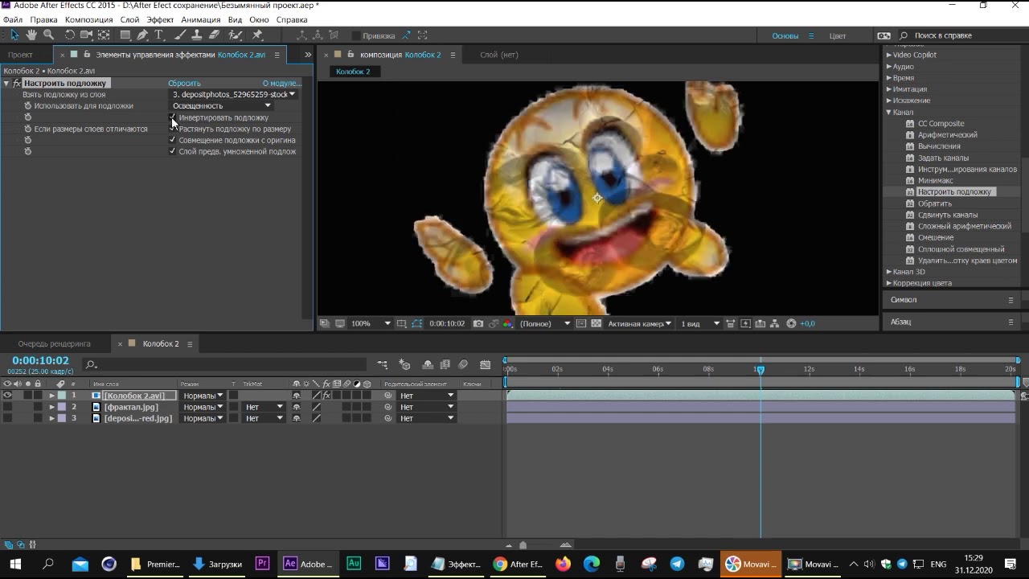Toggle Растянуть подложку по размеру checkbox
Screen dimensions: 1029x579
click(172, 129)
